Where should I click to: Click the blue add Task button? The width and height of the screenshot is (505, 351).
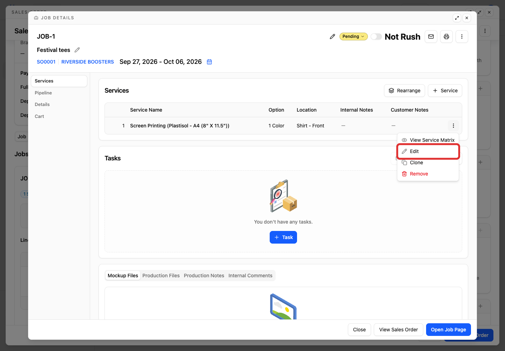point(283,237)
